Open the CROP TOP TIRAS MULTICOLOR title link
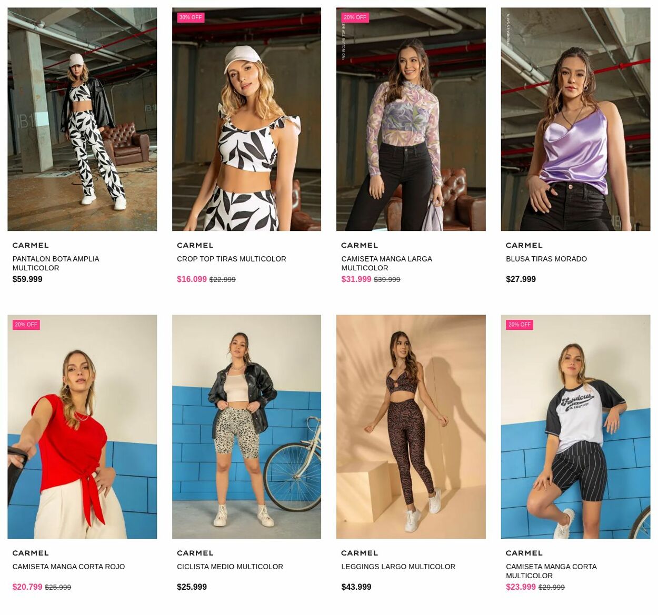 click(x=232, y=259)
